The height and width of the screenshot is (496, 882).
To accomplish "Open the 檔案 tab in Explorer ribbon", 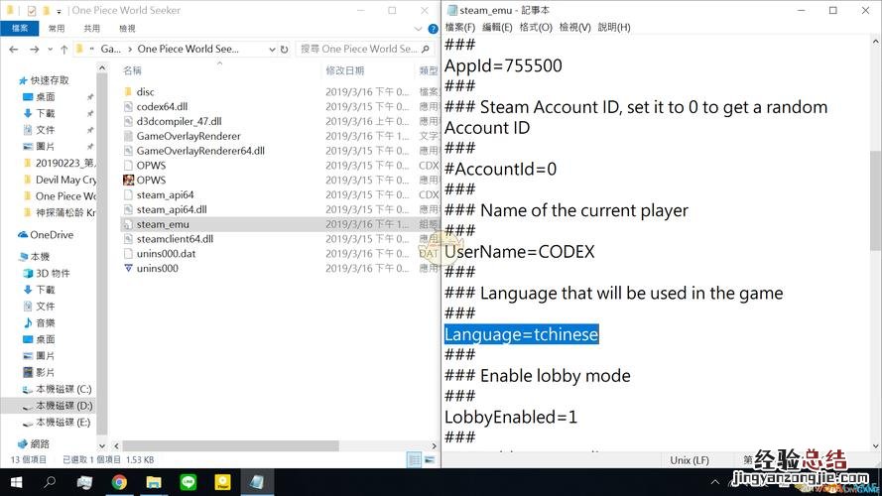I will tap(20, 29).
